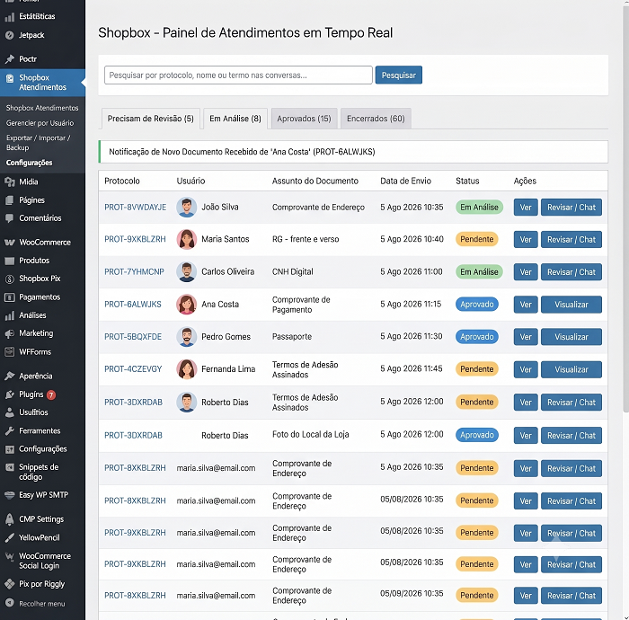Click the Pix por Riggly icon
Screen dimensions: 629x620
[10, 584]
